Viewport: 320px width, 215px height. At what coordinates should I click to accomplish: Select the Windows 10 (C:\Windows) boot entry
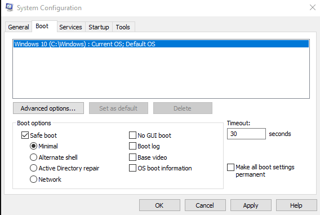point(161,44)
